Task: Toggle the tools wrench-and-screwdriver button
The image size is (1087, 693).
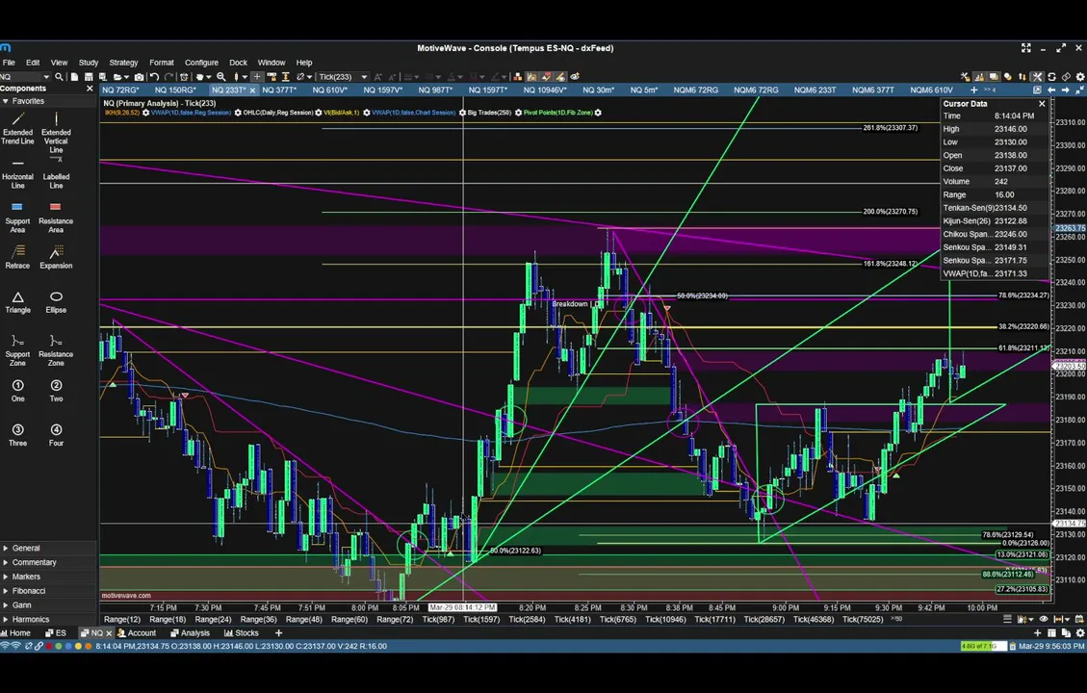Action: 1037,77
